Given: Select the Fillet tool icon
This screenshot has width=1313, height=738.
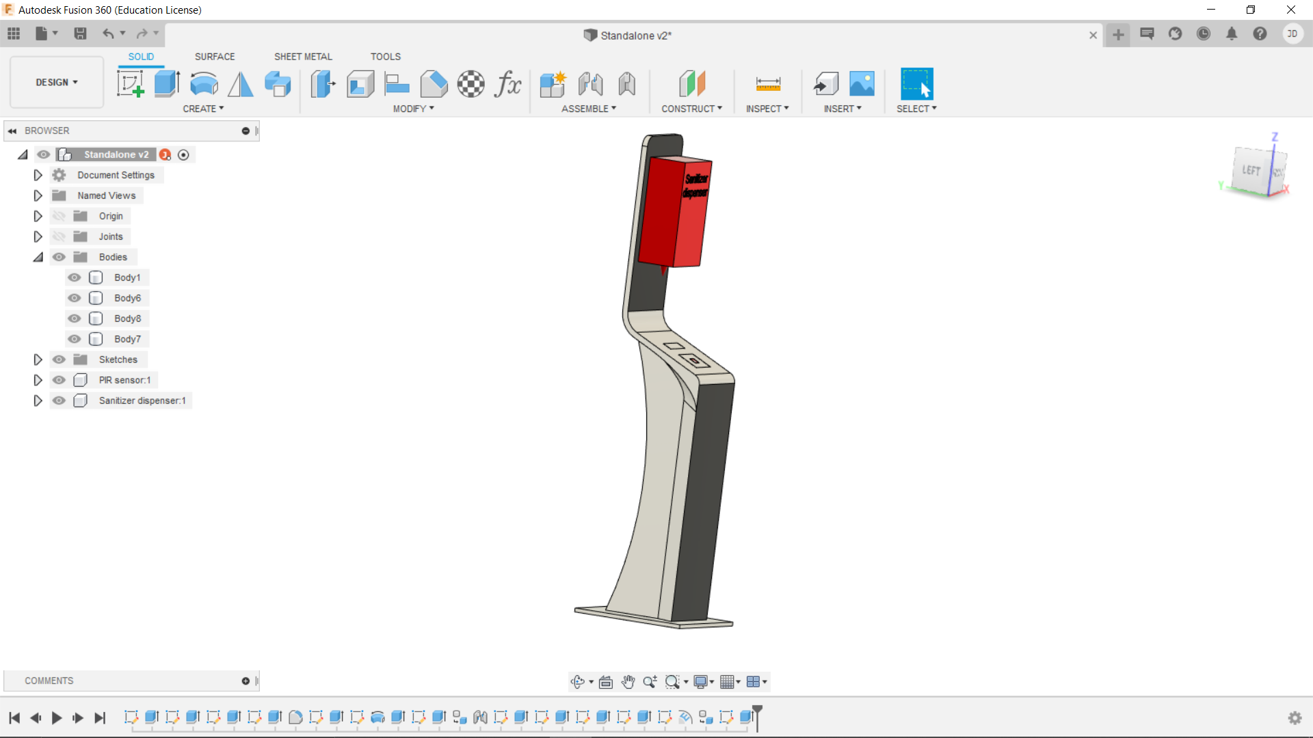Looking at the screenshot, I should pos(434,84).
